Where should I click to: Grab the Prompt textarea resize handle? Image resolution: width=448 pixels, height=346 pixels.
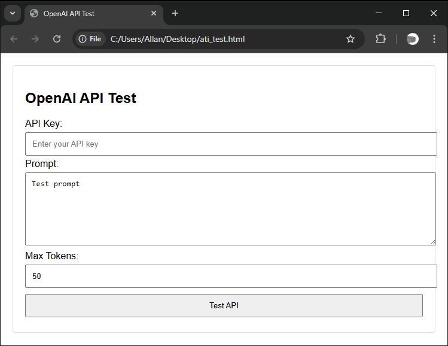pos(432,242)
